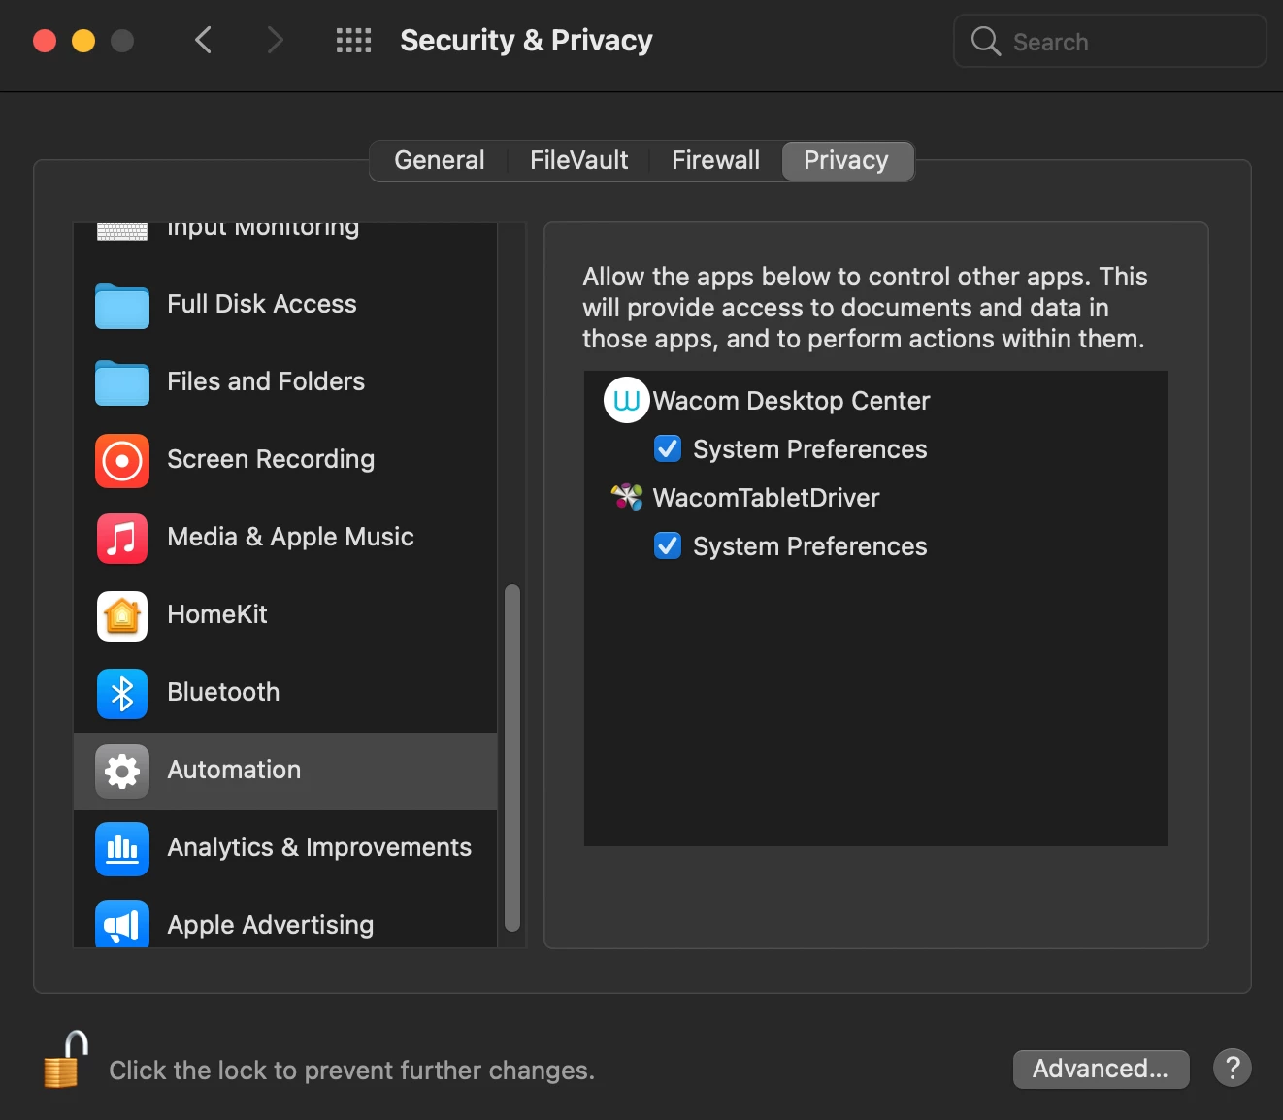The image size is (1283, 1120).
Task: Open the Firewall tab
Action: click(716, 160)
